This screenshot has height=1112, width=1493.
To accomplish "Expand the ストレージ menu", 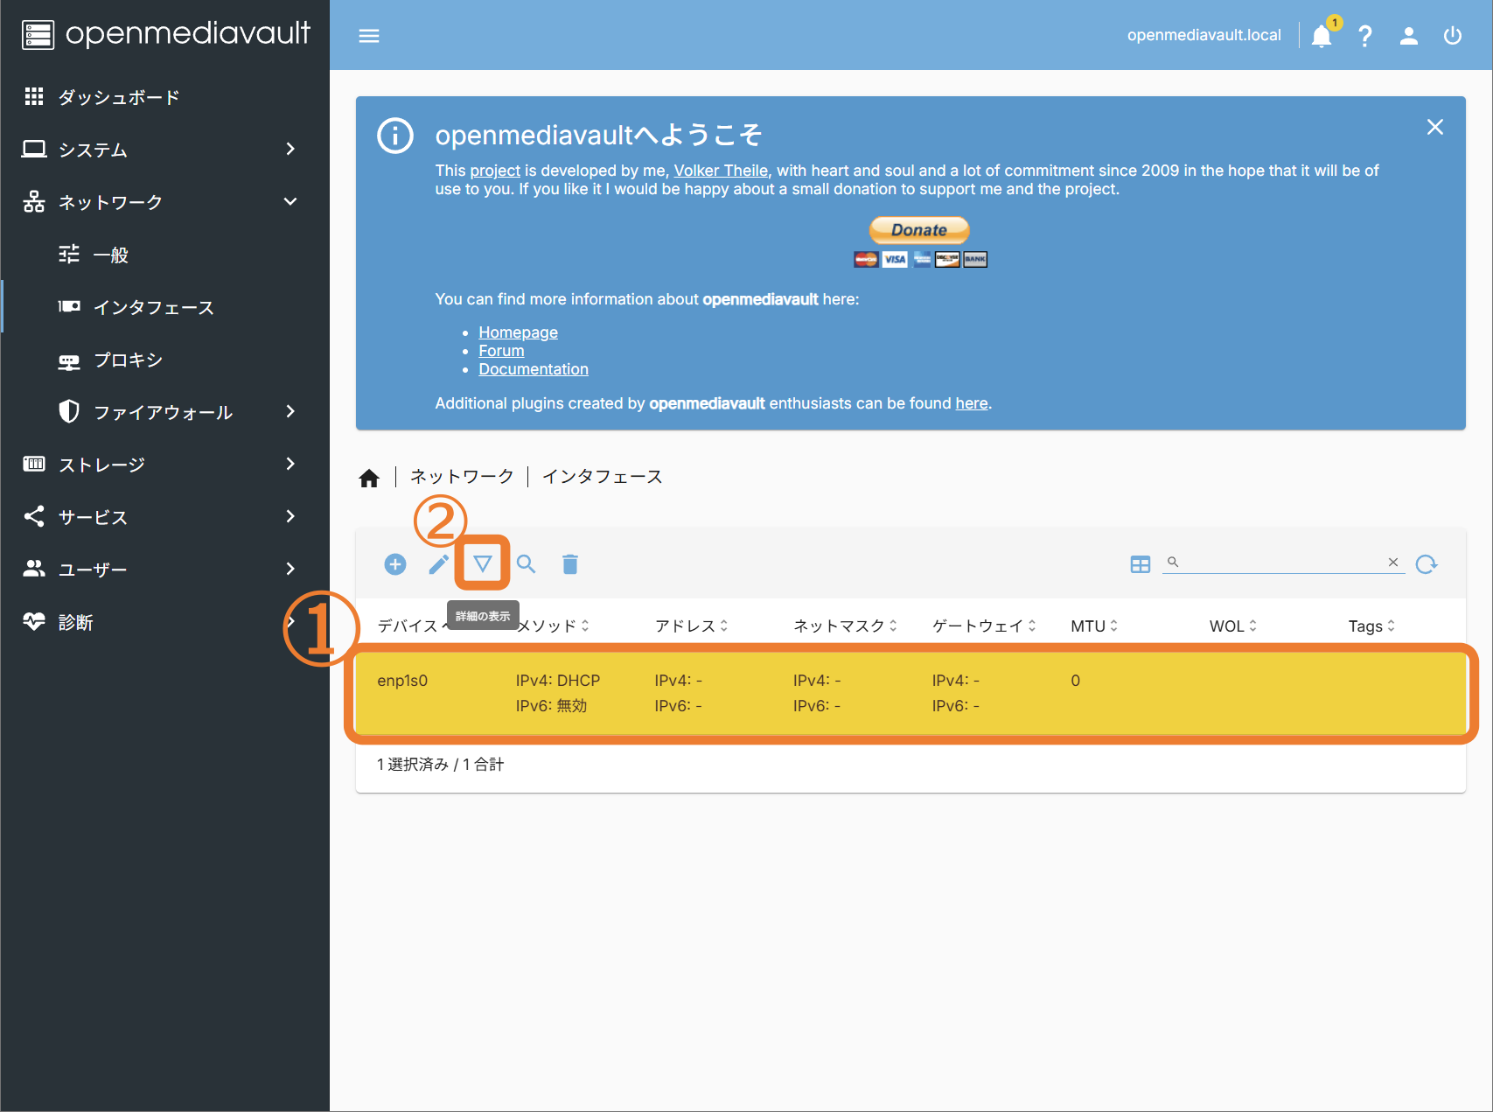I will [164, 465].
